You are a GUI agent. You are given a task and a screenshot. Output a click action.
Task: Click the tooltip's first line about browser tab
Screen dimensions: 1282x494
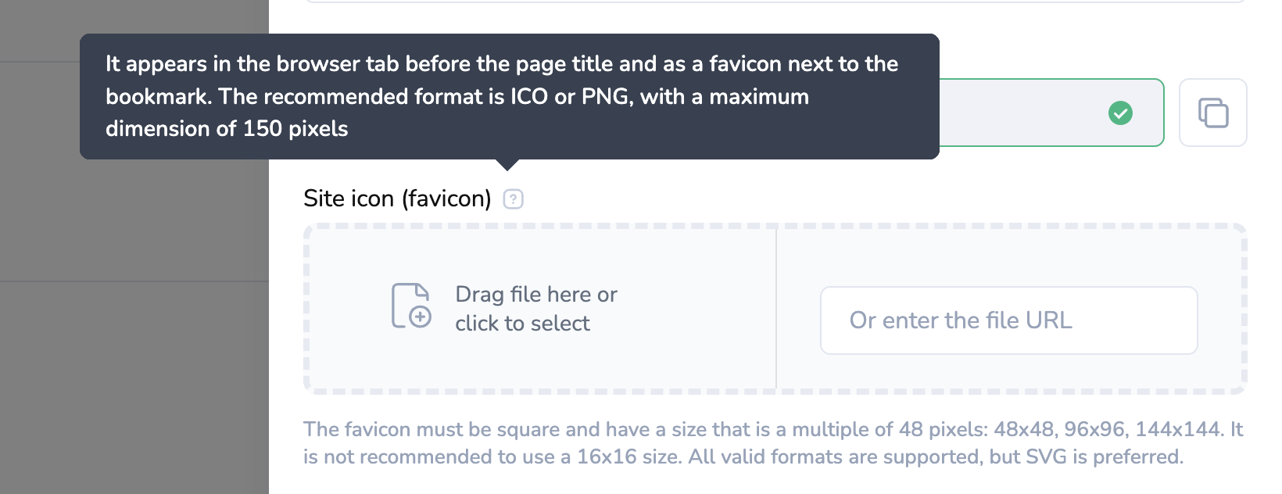click(501, 64)
